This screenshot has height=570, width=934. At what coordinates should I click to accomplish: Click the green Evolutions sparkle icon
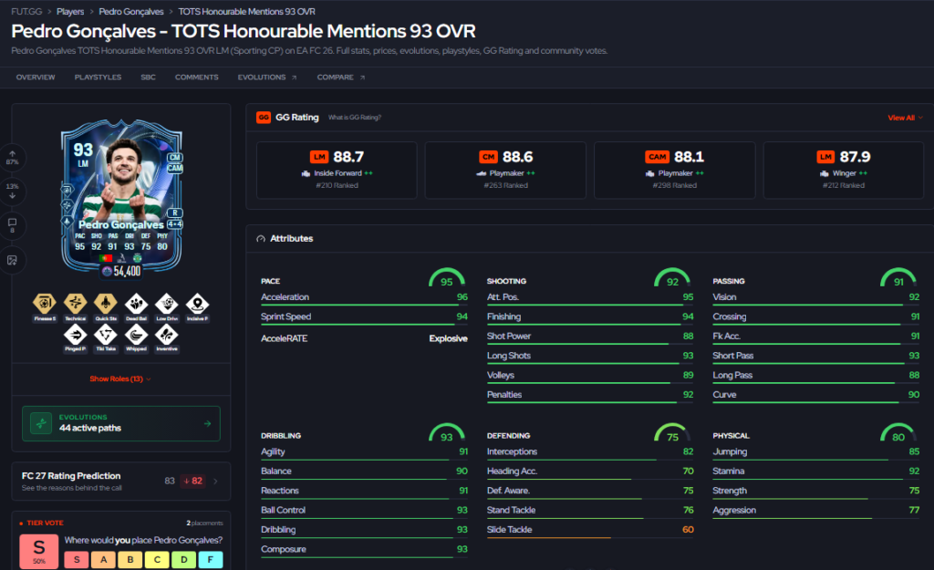[x=41, y=423]
